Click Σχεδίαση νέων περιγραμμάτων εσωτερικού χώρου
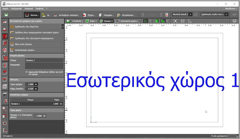Viewport: 240px width, 139px height. click(x=35, y=33)
